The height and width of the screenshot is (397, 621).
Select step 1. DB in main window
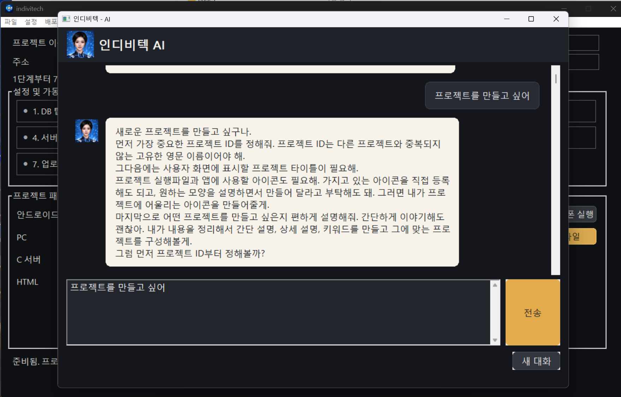37,112
